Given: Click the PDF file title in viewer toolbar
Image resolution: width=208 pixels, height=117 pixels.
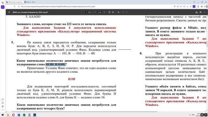Looking at the screenshot, I should click(x=30, y=12).
